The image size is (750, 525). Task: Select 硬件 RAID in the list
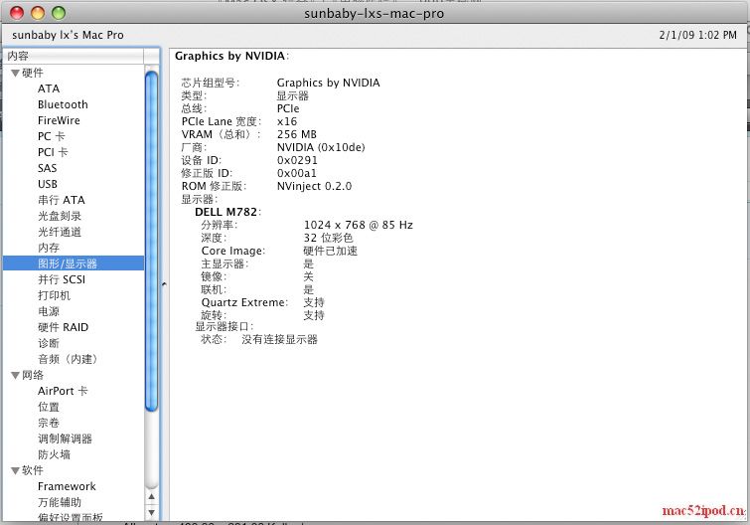(64, 327)
